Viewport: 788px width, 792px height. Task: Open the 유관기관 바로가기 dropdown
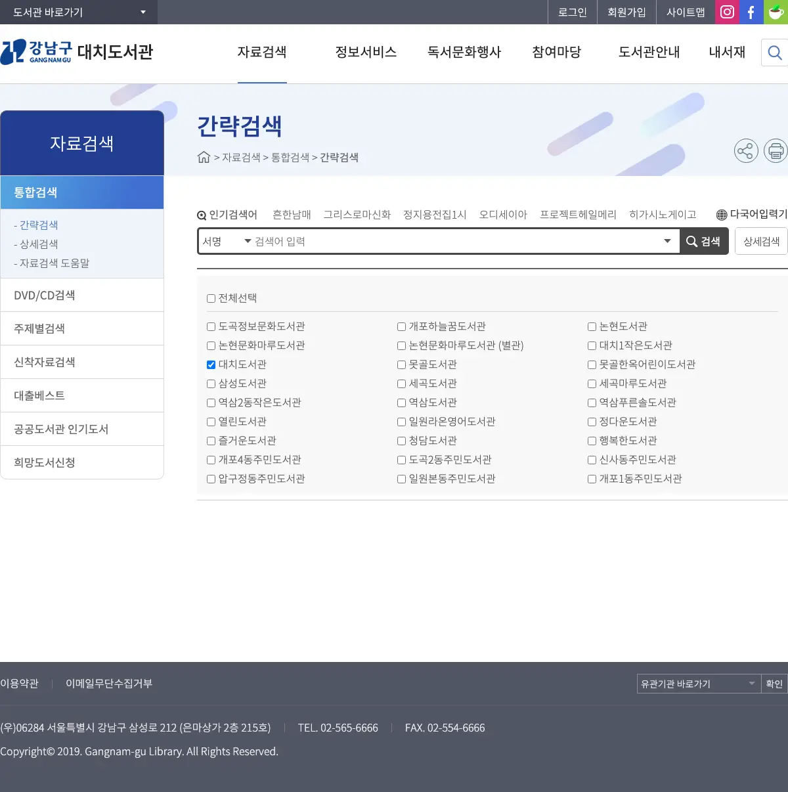click(699, 684)
